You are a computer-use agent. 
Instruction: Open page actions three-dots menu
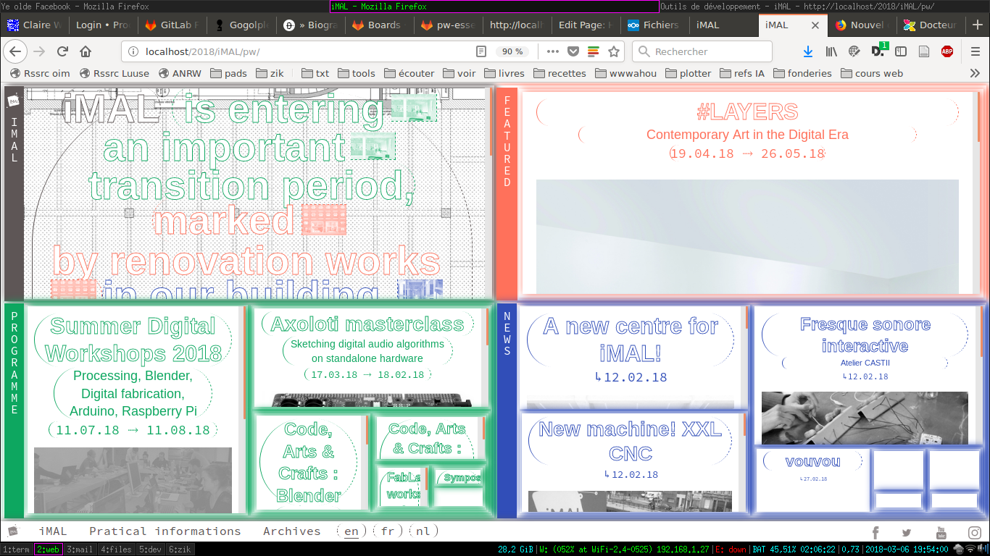click(x=552, y=51)
